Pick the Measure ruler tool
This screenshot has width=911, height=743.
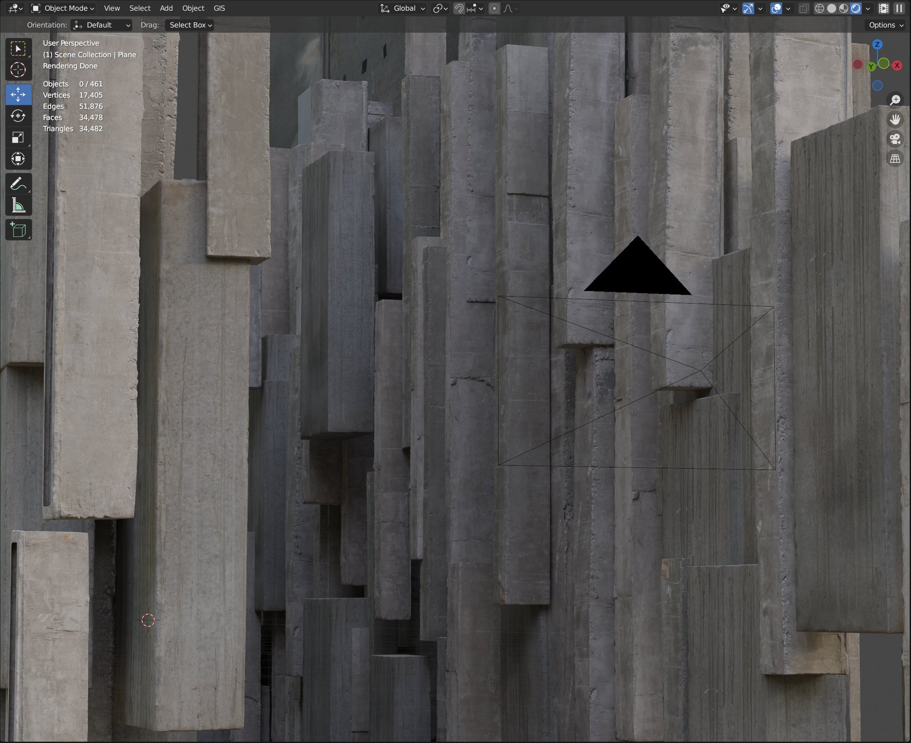pos(18,206)
